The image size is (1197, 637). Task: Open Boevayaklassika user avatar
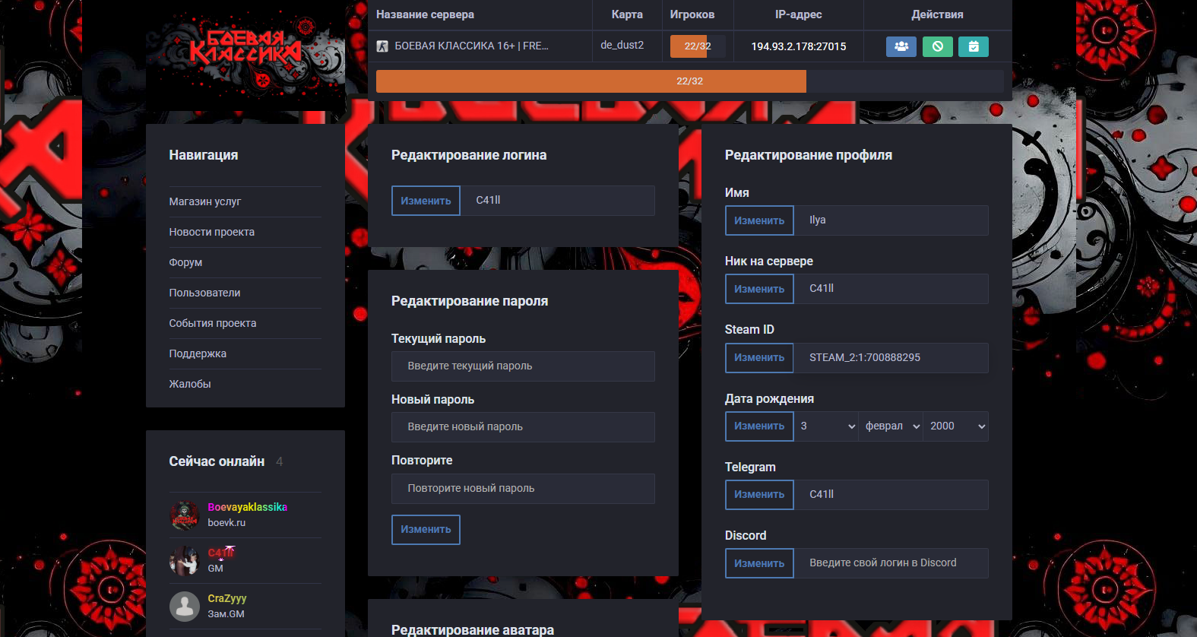(184, 515)
